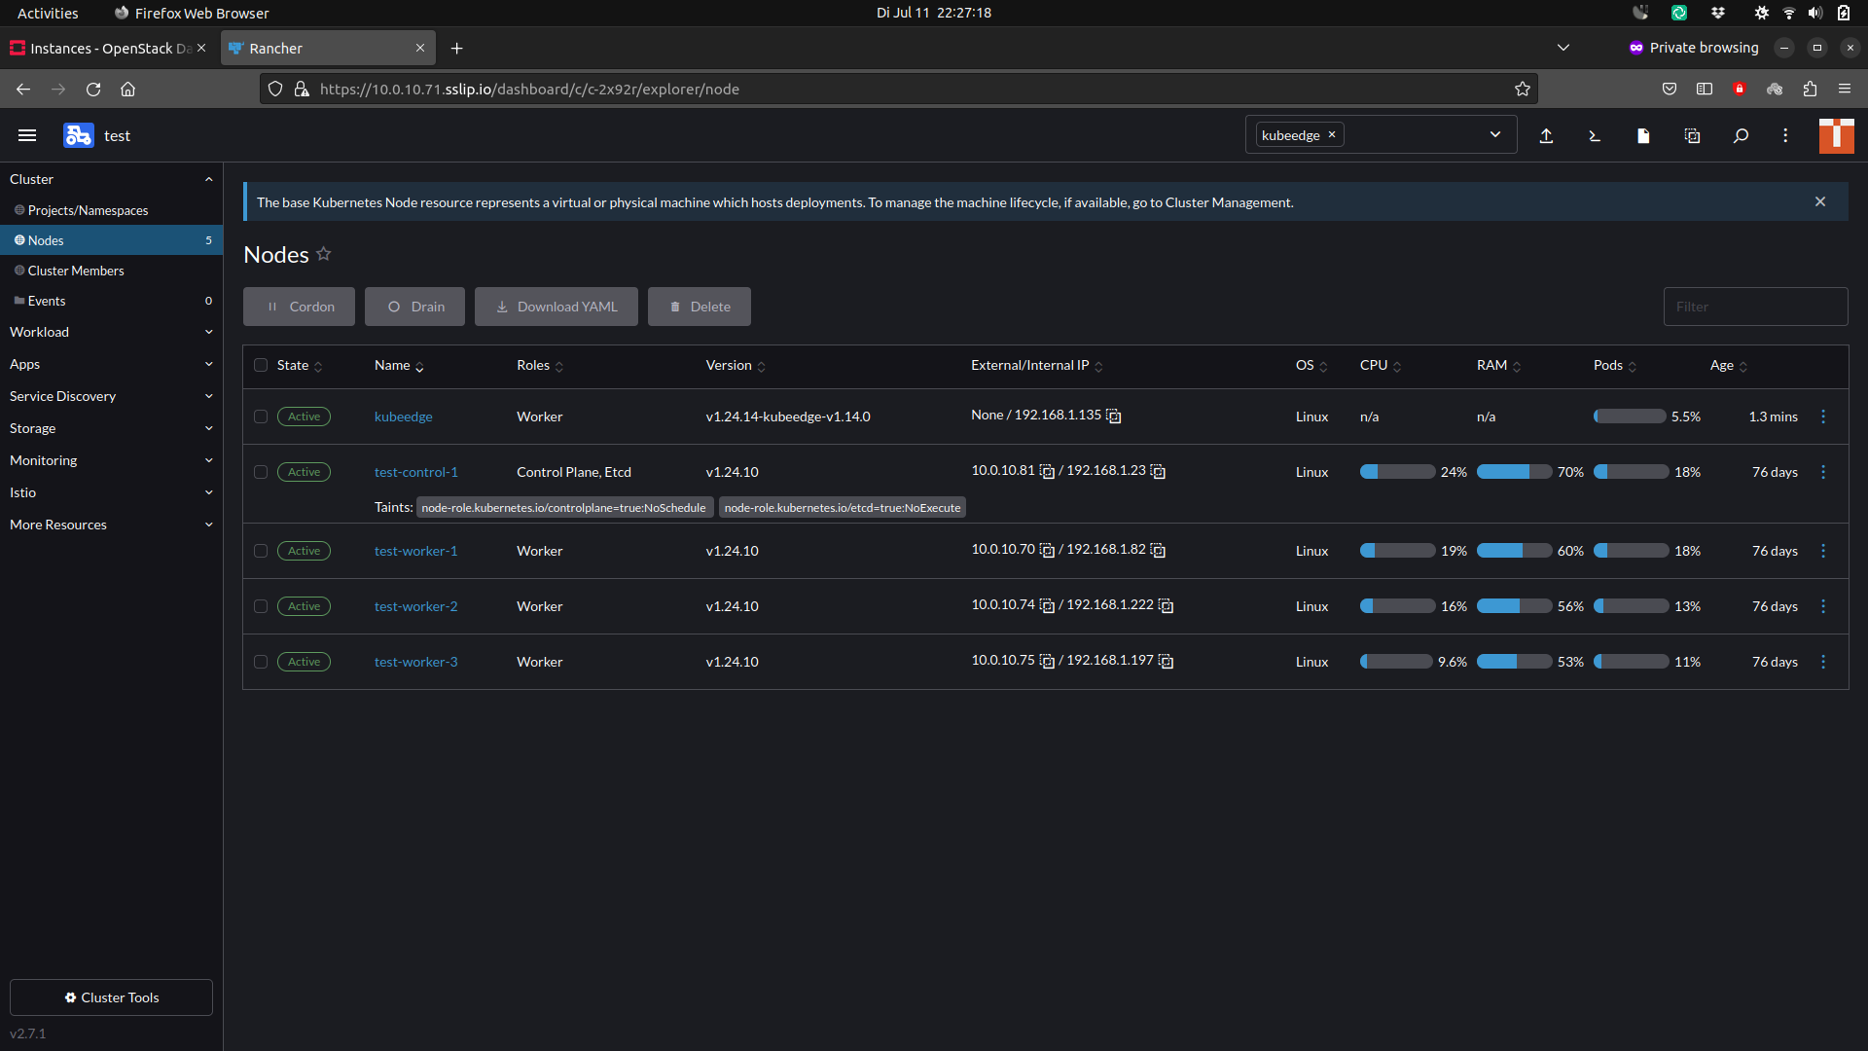This screenshot has width=1868, height=1051.
Task: Toggle the checkbox for test-worker-2 row
Action: coord(261,605)
